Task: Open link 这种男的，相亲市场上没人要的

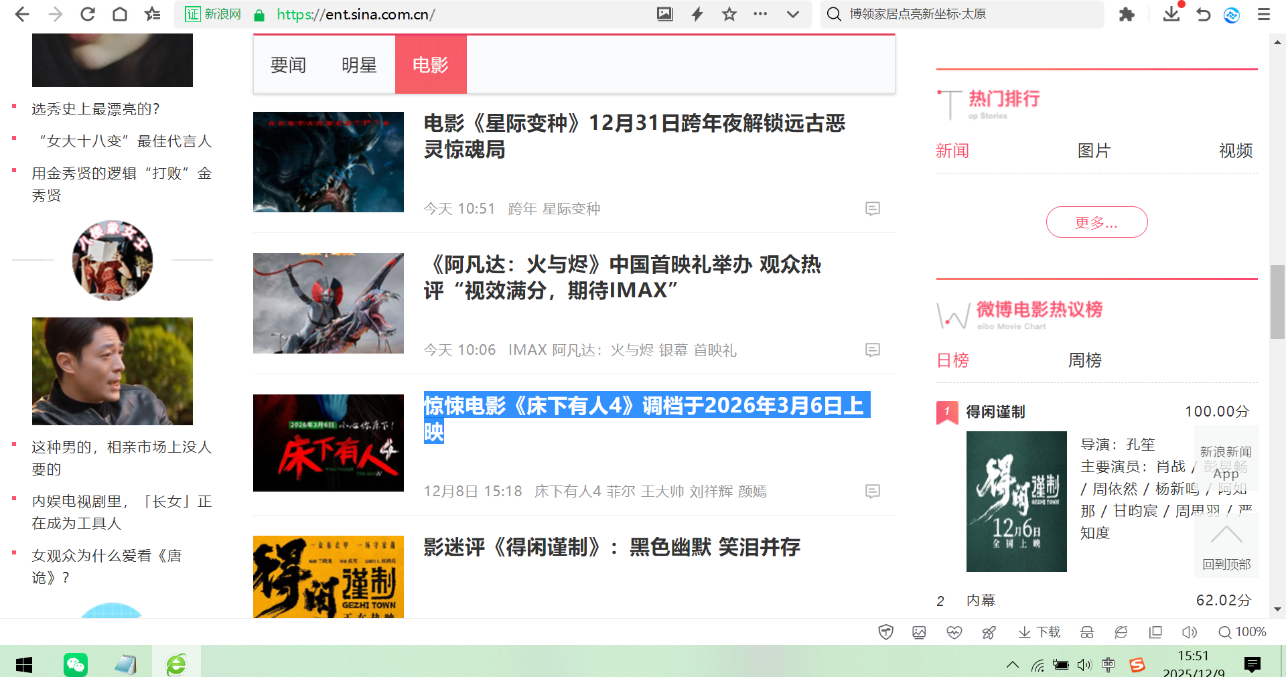Action: 122,458
